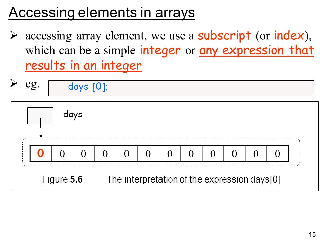Click the sixth array cell containing zero

(148, 153)
